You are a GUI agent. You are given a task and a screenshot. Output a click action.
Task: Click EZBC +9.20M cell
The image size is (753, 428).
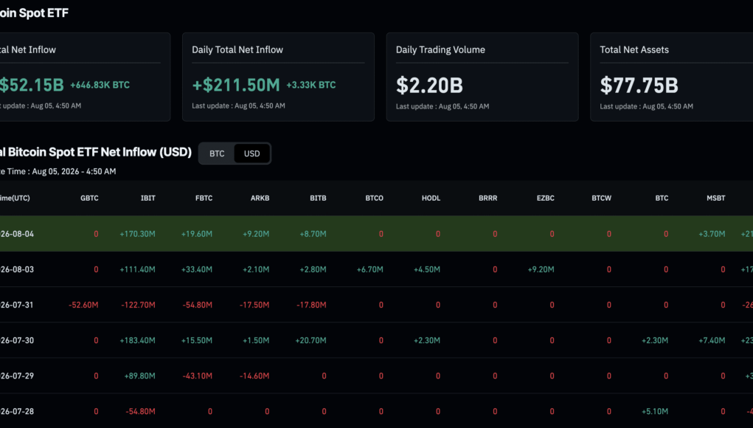(541, 269)
